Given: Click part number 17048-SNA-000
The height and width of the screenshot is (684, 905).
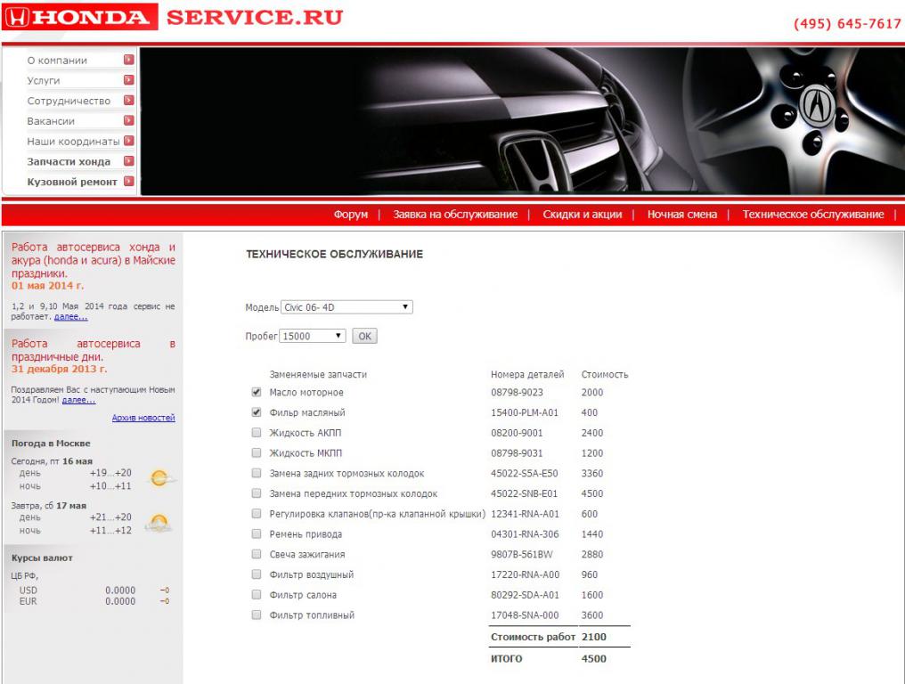Looking at the screenshot, I should click(x=525, y=615).
